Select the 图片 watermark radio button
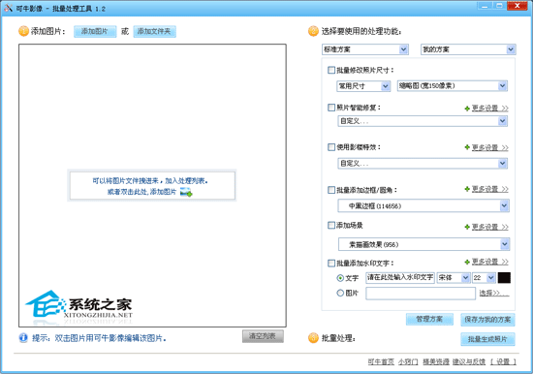The image size is (533, 374). point(340,293)
